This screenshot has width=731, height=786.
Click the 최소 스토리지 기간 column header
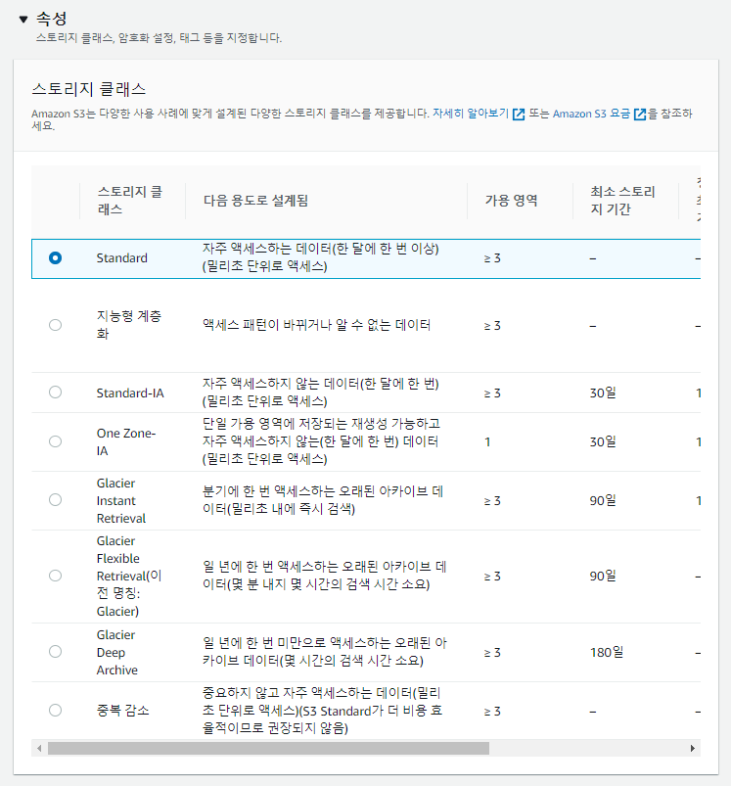622,200
